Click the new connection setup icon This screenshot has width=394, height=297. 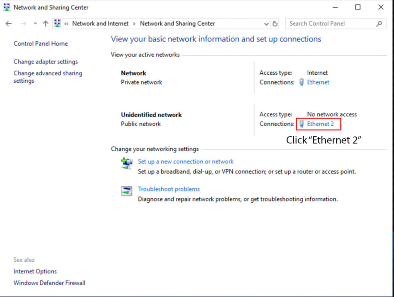(127, 163)
